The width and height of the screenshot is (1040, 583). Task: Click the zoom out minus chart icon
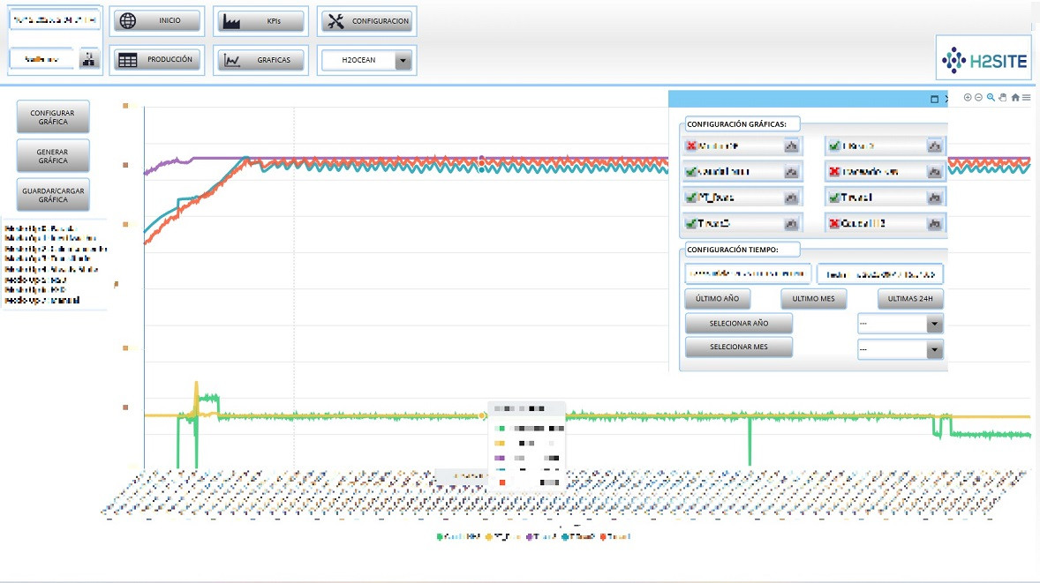(x=979, y=98)
